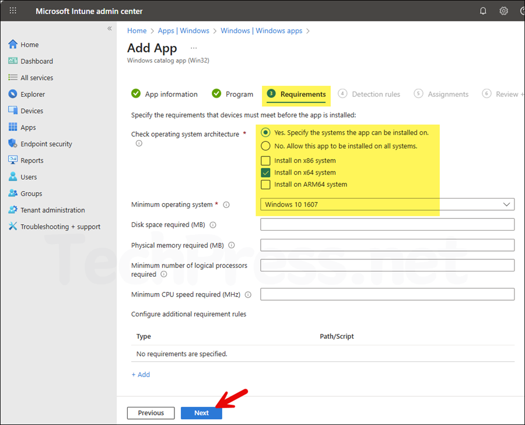Viewport: 525px width, 425px height.
Task: Open Tenant administration in sidebar
Action: point(52,210)
